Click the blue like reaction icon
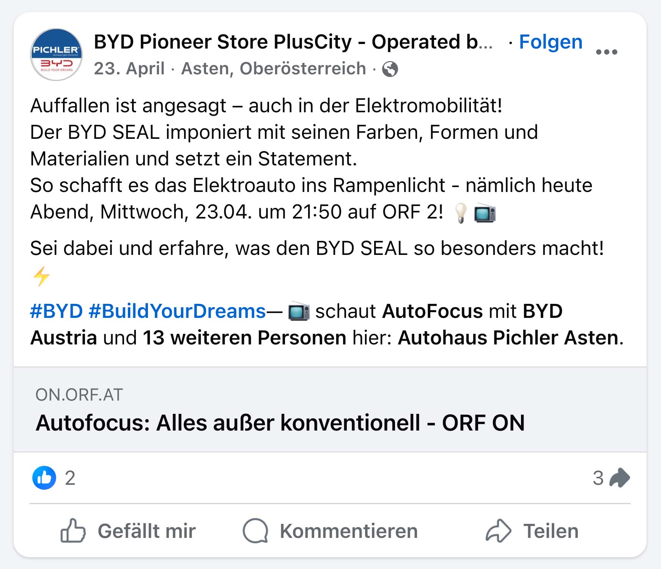 point(44,478)
